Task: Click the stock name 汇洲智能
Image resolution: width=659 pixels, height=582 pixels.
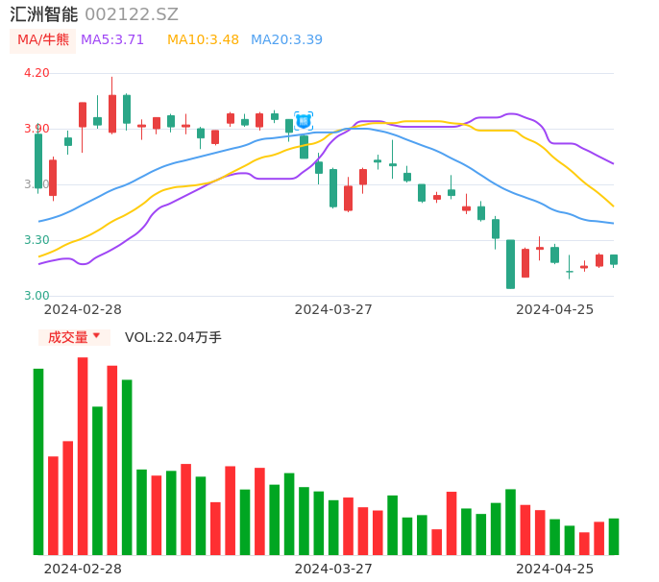Action: click(44, 14)
